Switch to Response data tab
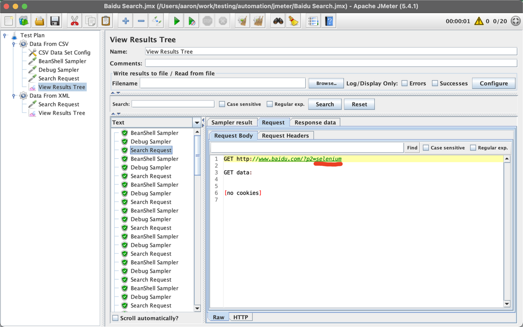The height and width of the screenshot is (327, 523). [315, 123]
